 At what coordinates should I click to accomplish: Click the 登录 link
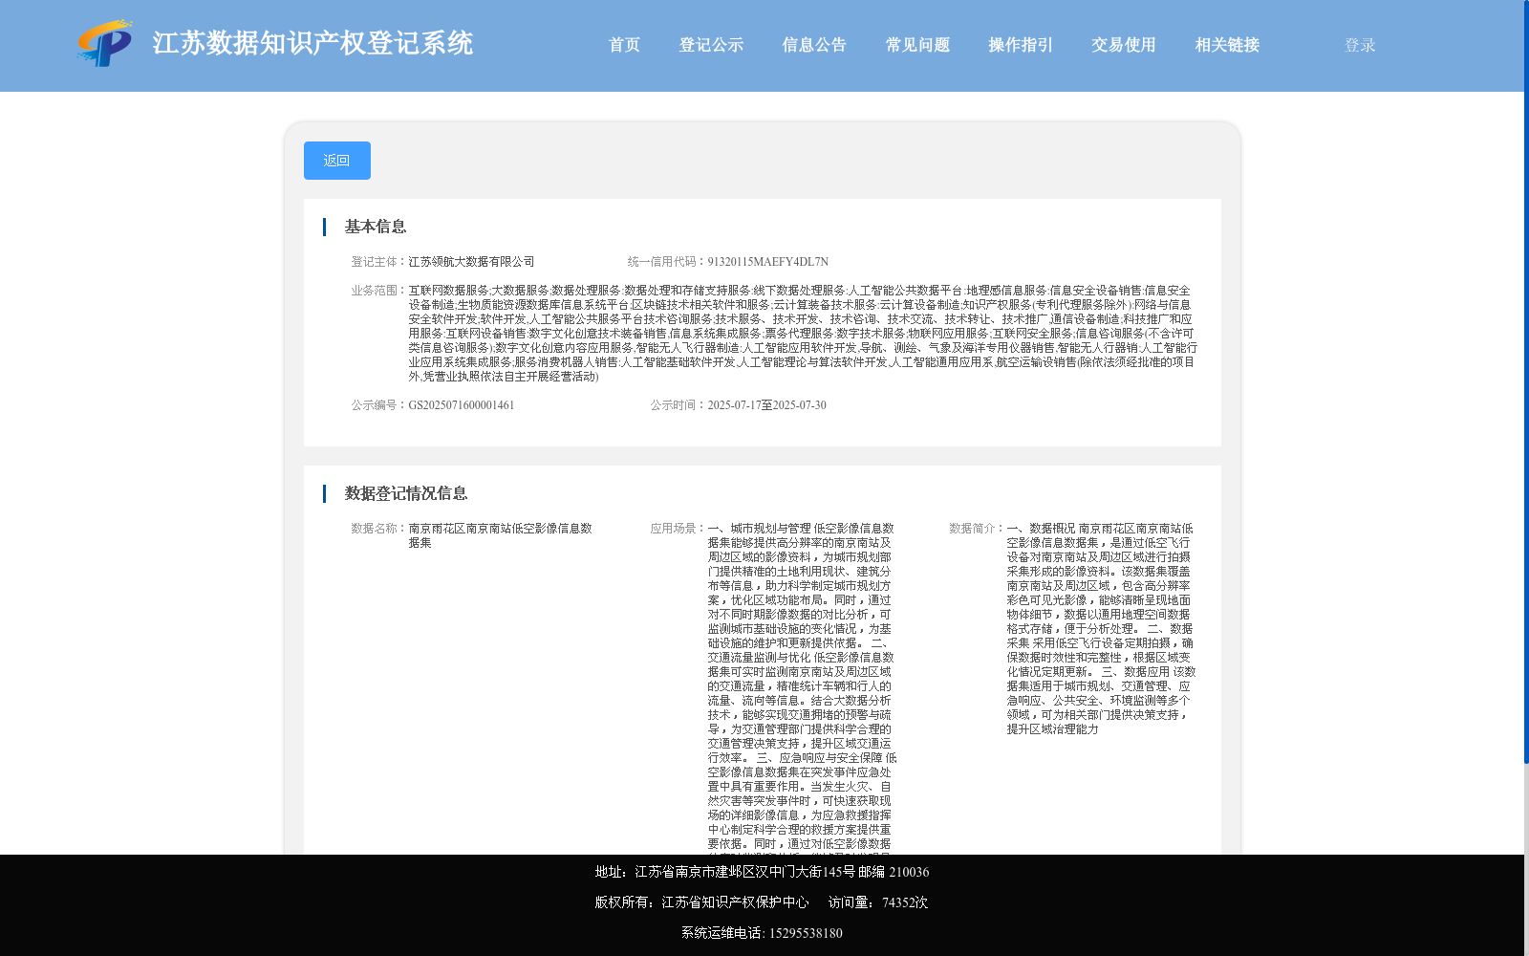(x=1360, y=45)
